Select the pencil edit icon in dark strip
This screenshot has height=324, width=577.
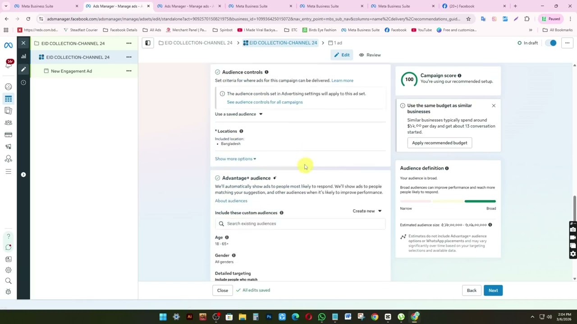[x=23, y=69]
